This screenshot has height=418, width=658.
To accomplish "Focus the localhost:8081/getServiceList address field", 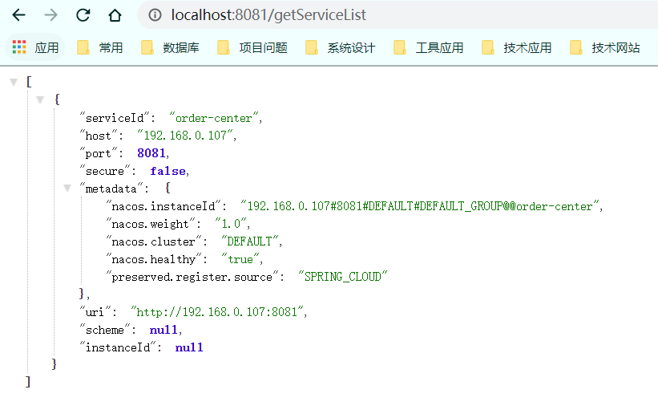I will [x=398, y=15].
